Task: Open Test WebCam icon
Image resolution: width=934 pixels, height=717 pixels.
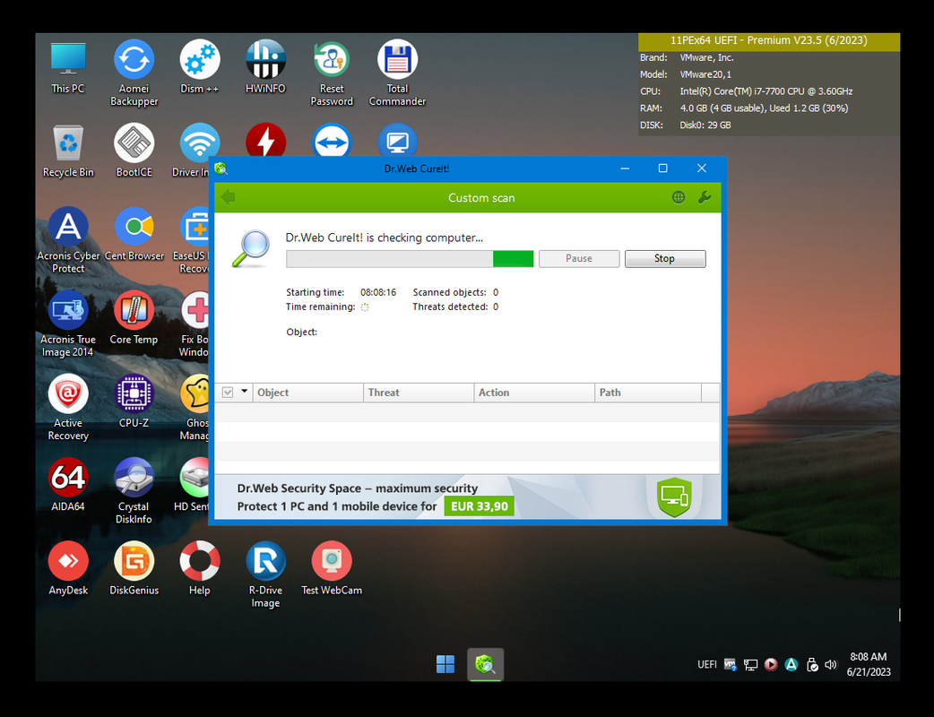Action: [x=331, y=569]
